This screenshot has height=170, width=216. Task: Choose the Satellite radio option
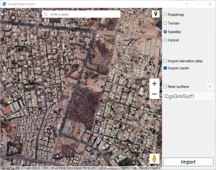[165, 32]
